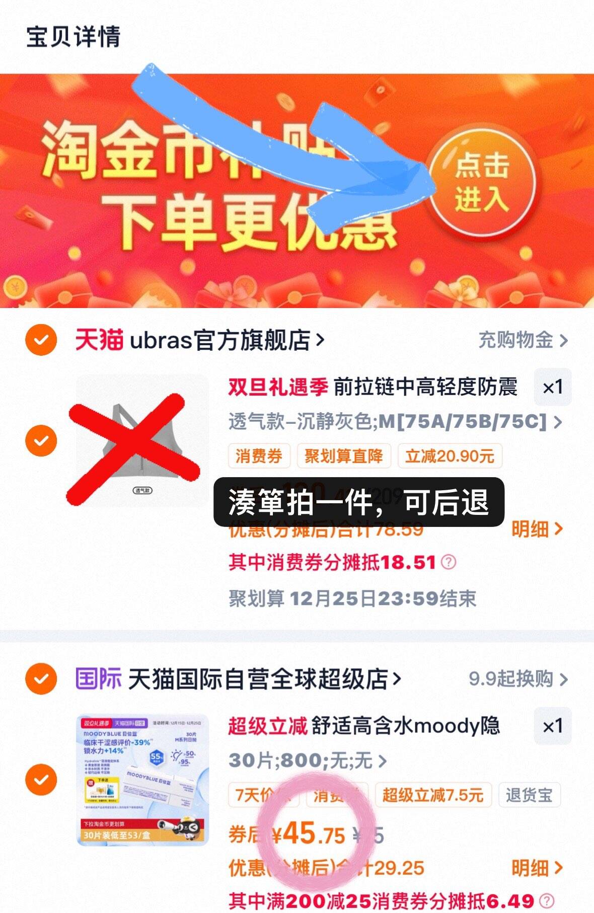Uncheck the ubras bra item checkbox
Viewport: 594px width, 913px height.
point(41,440)
